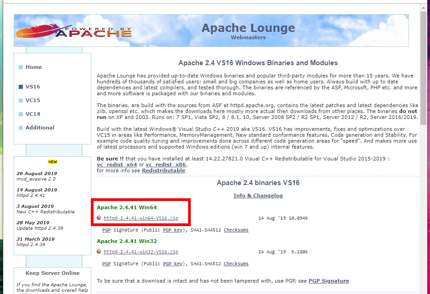The image size is (430, 294).
Task: Go to the Home page in the sidebar
Action: click(34, 67)
